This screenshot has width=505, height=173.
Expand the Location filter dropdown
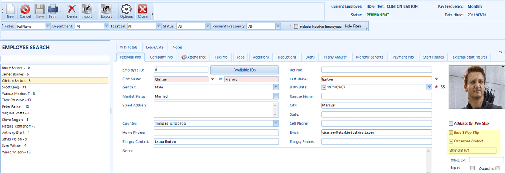pyautogui.click(x=158, y=26)
